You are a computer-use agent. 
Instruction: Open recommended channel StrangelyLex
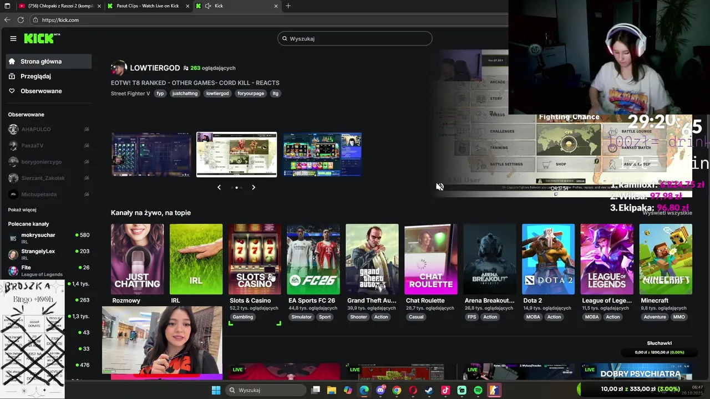point(49,254)
